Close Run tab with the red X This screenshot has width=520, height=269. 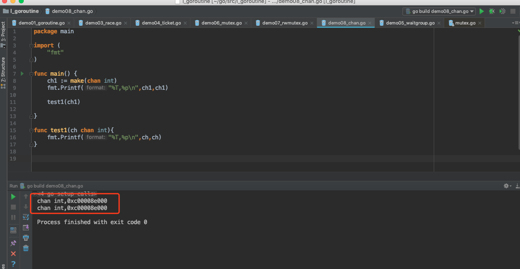[x=13, y=254]
